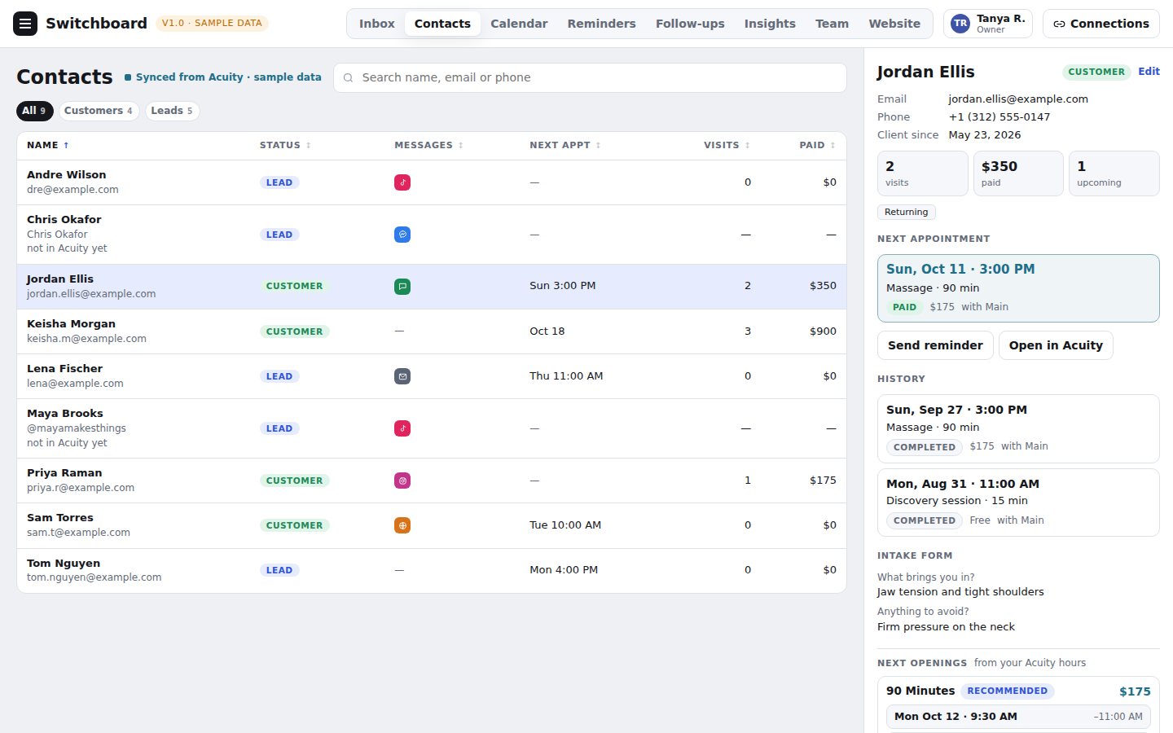Screen dimensions: 1173x733
Task: Click the contacts search field
Action: [x=591, y=78]
